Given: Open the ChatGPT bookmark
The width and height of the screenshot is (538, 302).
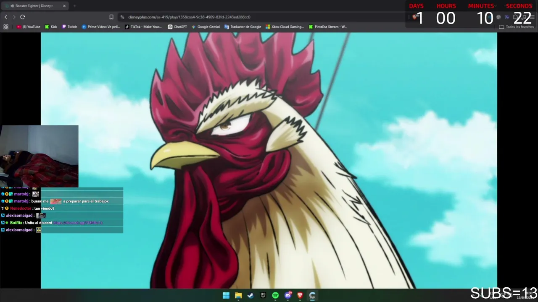Looking at the screenshot, I should pos(177,26).
